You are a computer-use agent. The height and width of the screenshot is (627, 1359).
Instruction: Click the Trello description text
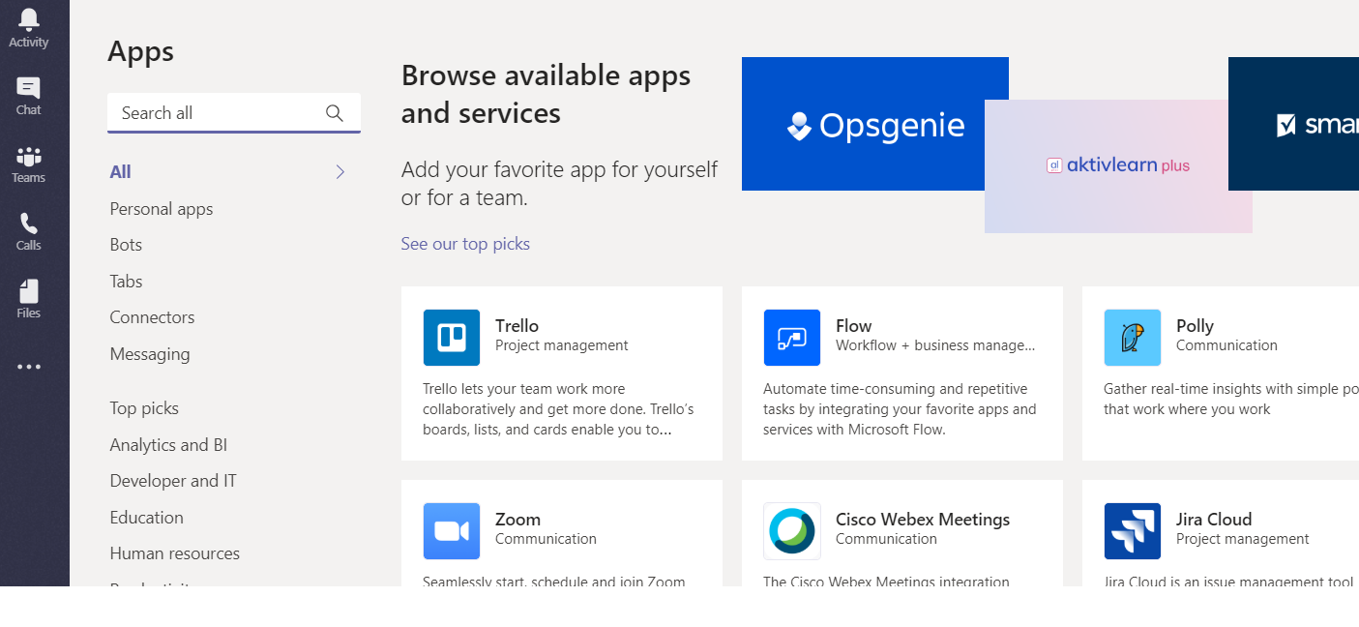[x=558, y=409]
